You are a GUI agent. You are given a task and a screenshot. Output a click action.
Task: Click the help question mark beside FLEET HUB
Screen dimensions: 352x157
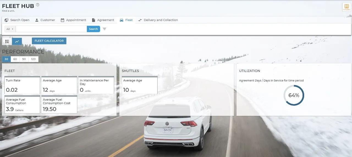[x=38, y=5]
